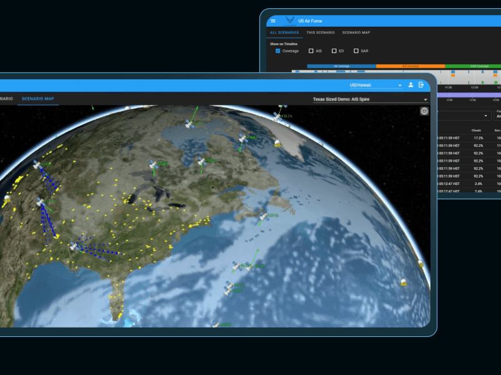Click the orange AIS Coverage timeline bar
The height and width of the screenshot is (375, 501).
point(410,66)
